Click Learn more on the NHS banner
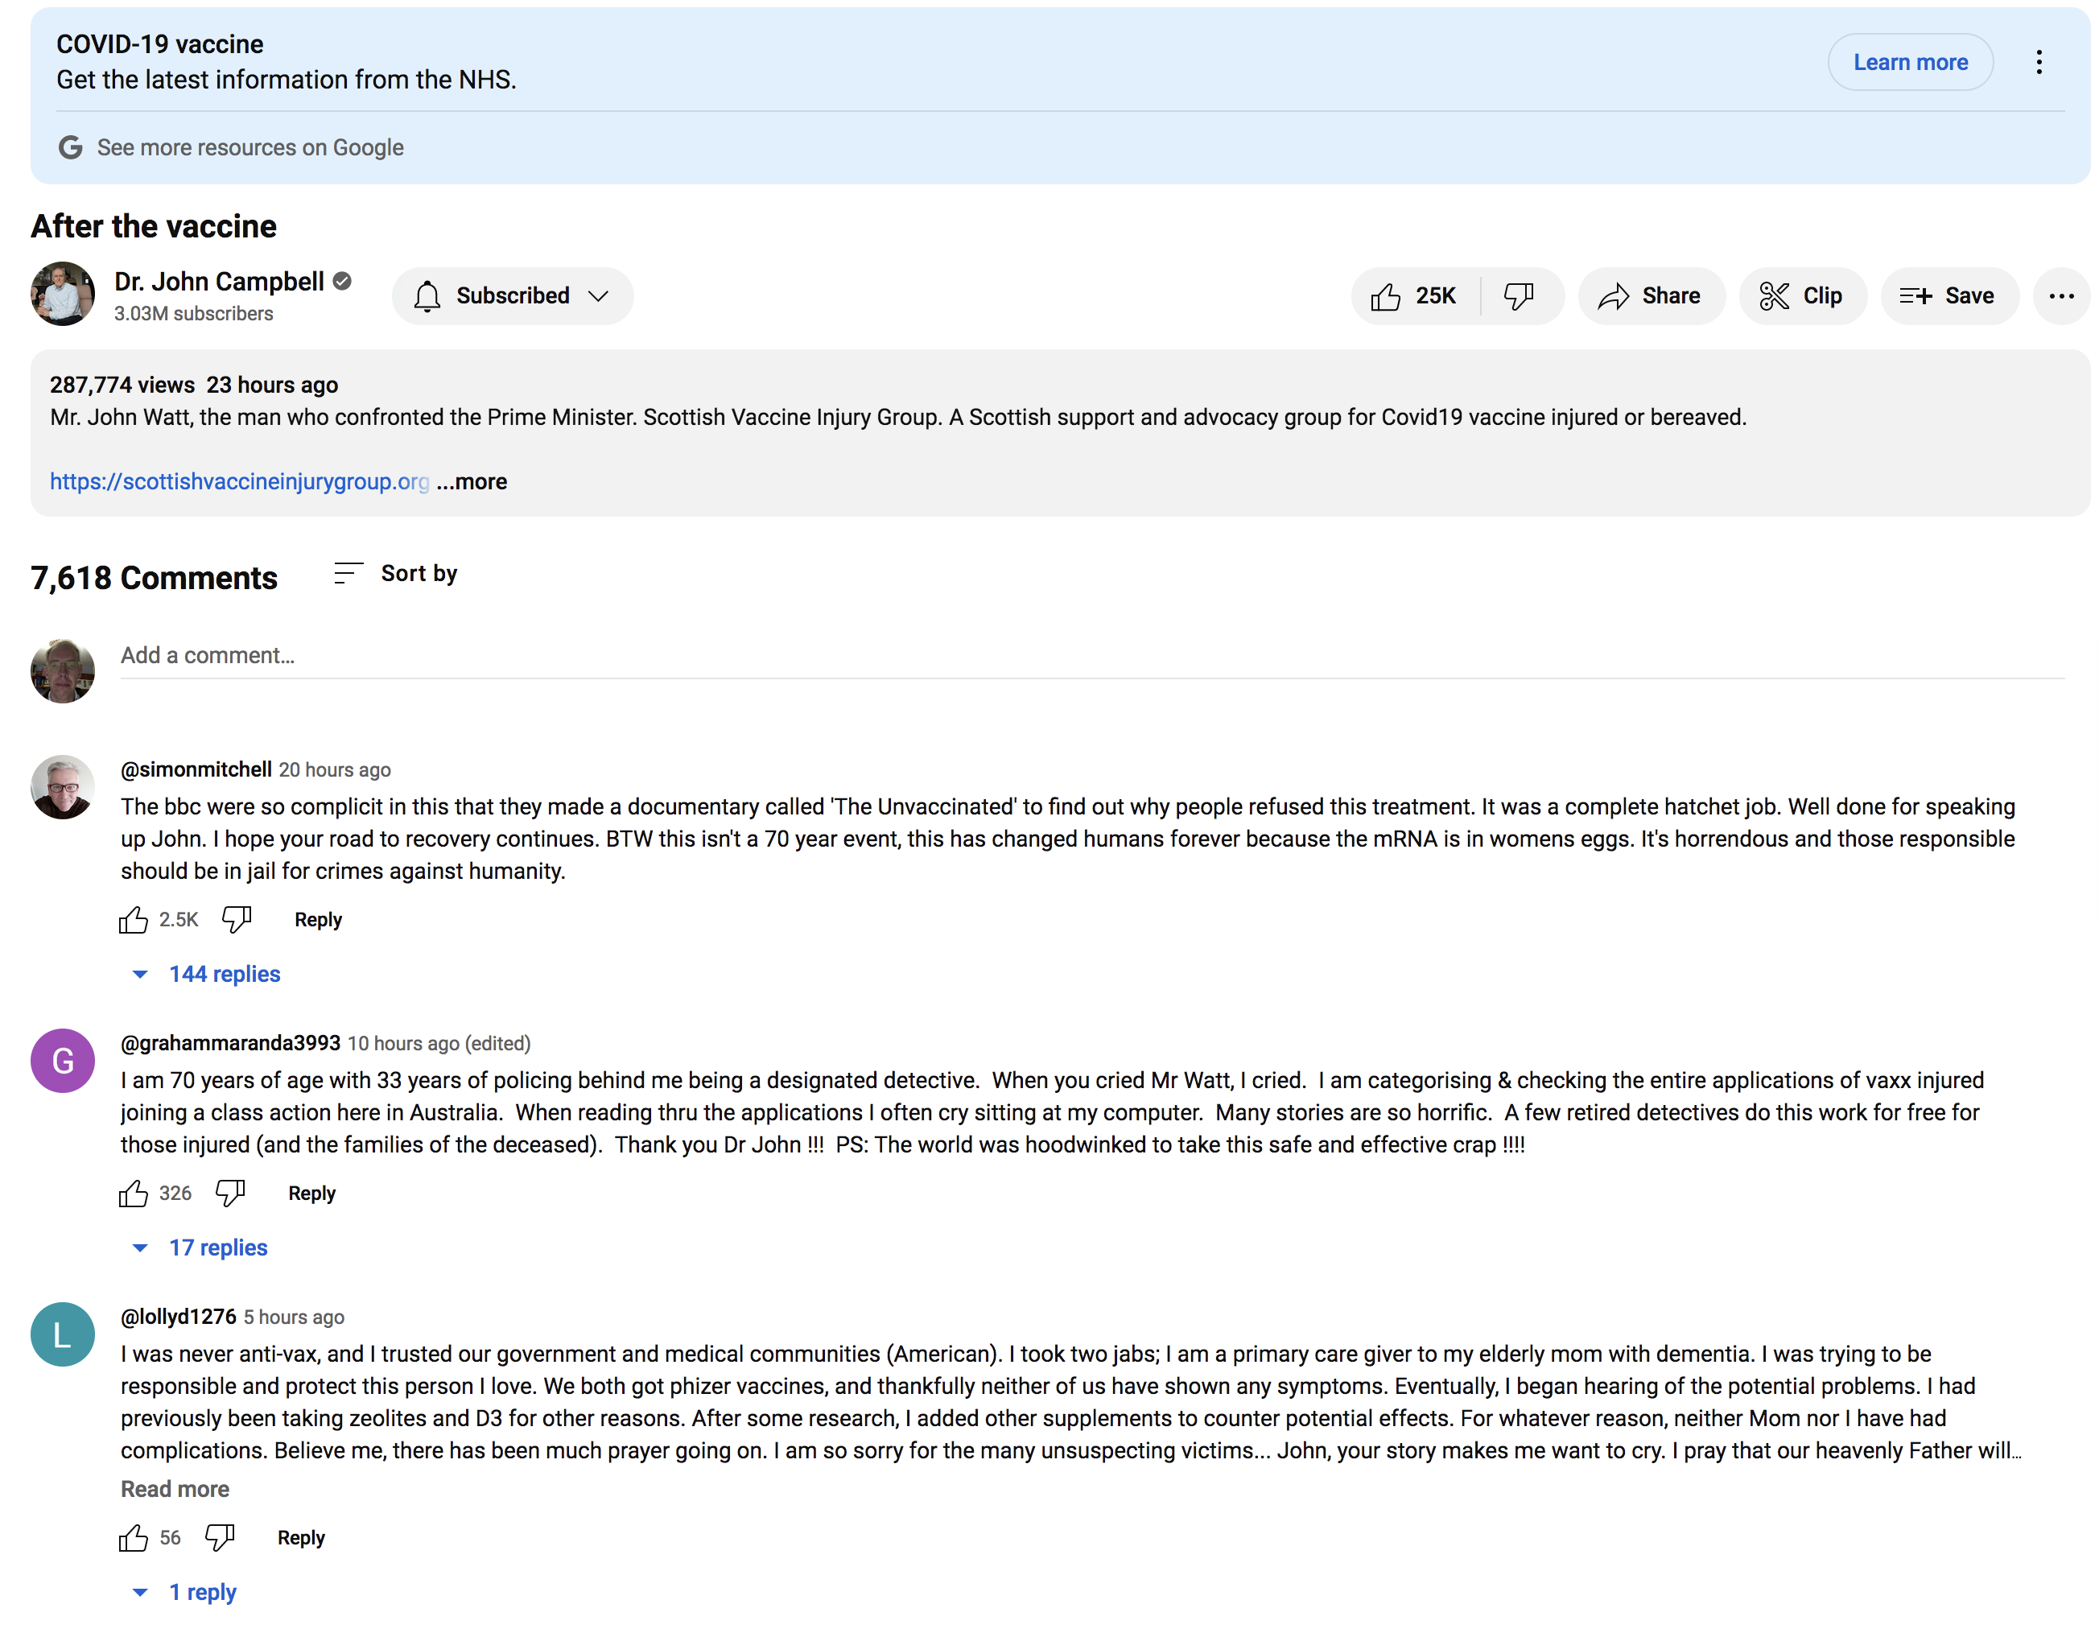 tap(1910, 63)
